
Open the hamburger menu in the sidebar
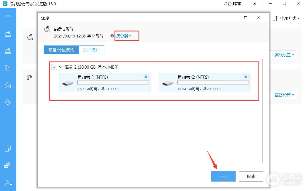click(x=8, y=17)
